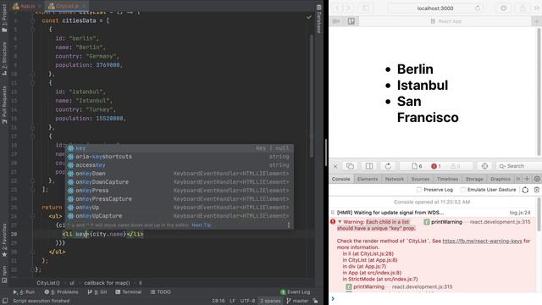
Task: Click the inspector element selection crosshair
Action: click(484, 166)
